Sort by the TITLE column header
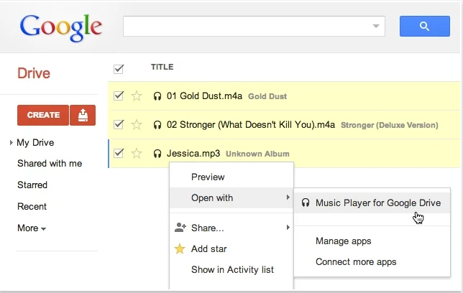This screenshot has height=293, width=463. click(162, 67)
